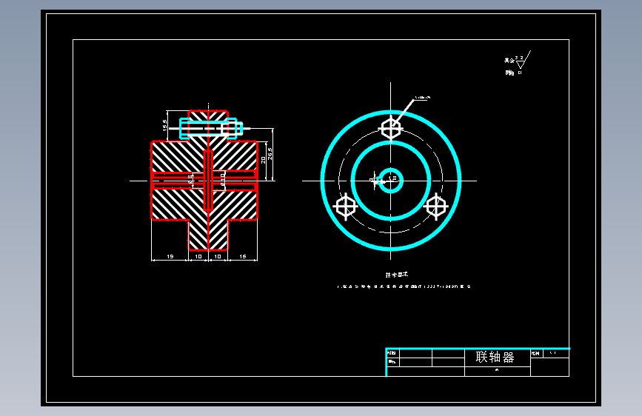The image size is (642, 416).
Task: Select the "1.8" dimension inside center bore
Action: [392, 178]
